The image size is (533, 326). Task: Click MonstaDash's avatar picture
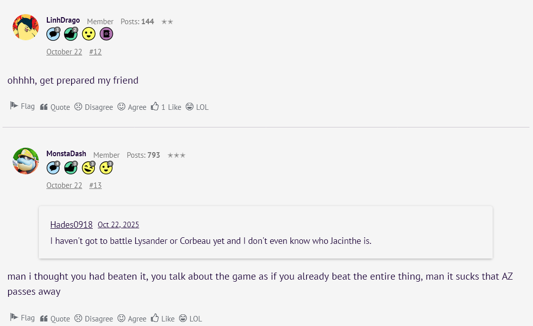pyautogui.click(x=25, y=161)
